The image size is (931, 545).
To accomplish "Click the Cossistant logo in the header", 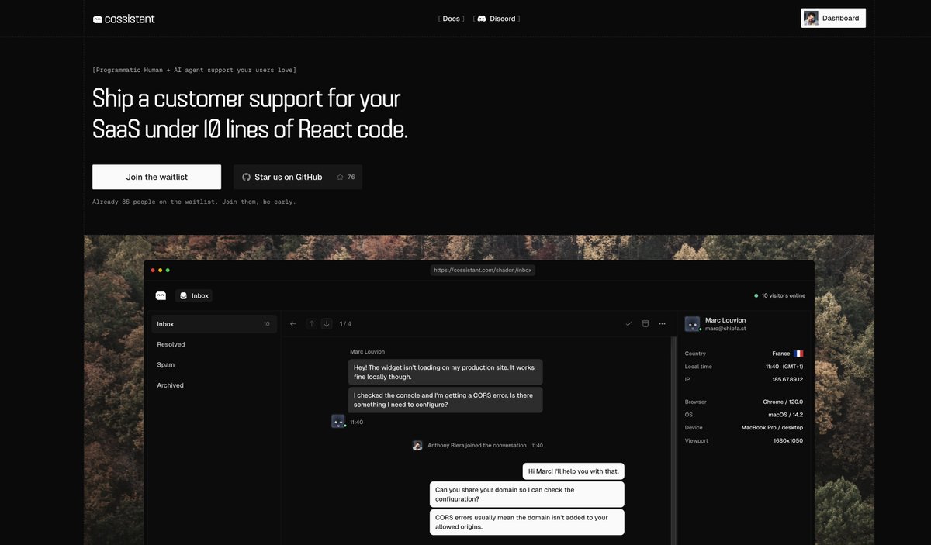I will (123, 19).
